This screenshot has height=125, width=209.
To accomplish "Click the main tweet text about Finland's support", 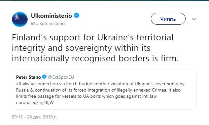I will tap(95, 48).
